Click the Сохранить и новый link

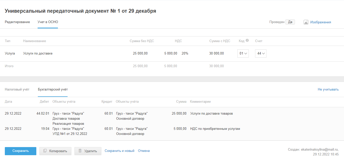pos(119,151)
